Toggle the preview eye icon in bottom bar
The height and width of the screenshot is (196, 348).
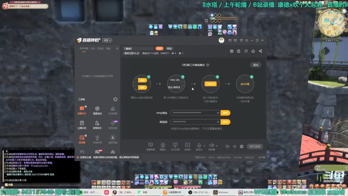coord(234,146)
